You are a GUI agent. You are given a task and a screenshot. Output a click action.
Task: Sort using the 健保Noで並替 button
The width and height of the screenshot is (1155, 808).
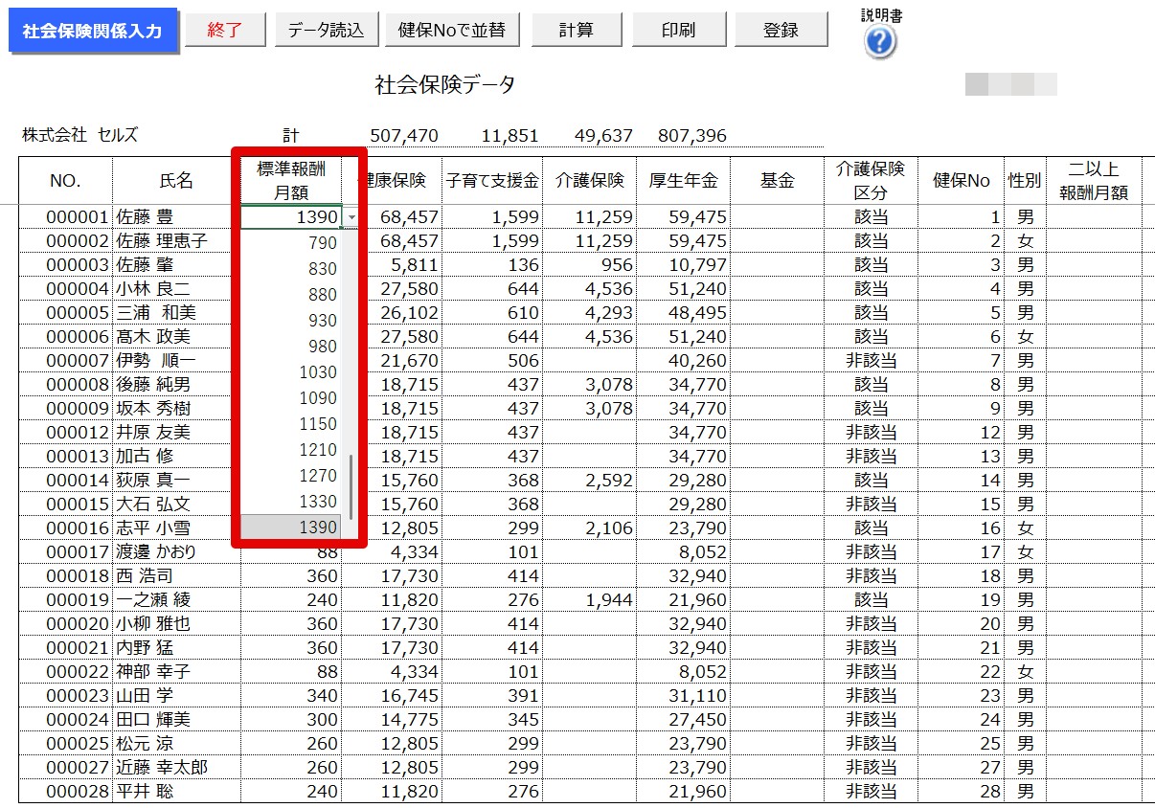coord(452,30)
